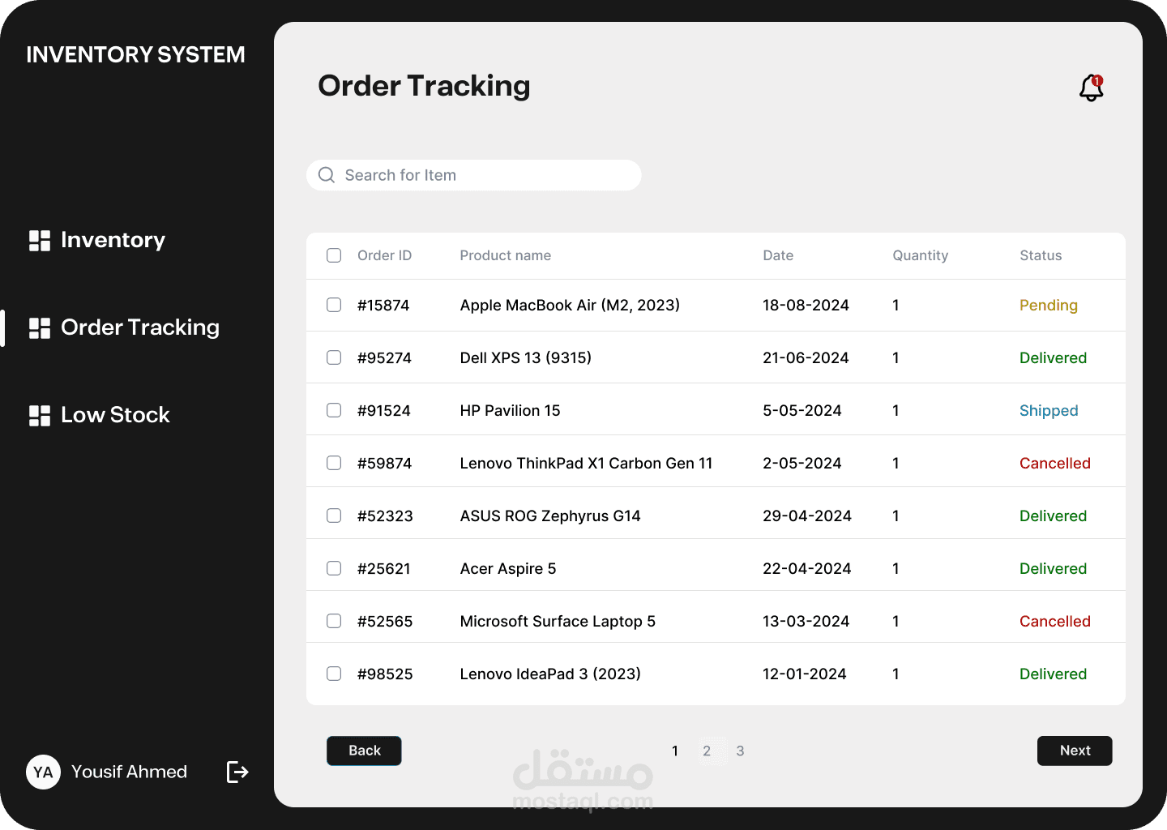1167x830 pixels.
Task: Click the INVENTORY SYSTEM title
Action: [x=135, y=54]
